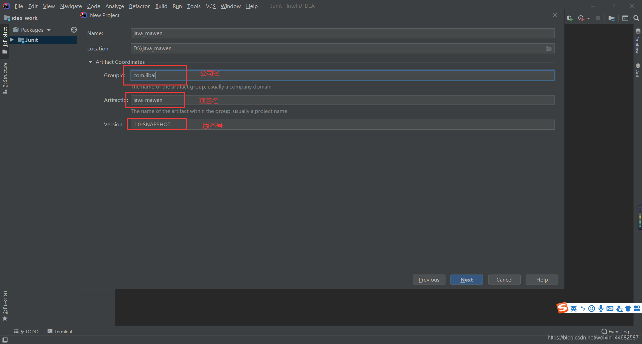Open the Favorites tool window tab
The height and width of the screenshot is (344, 642).
[x=5, y=306]
